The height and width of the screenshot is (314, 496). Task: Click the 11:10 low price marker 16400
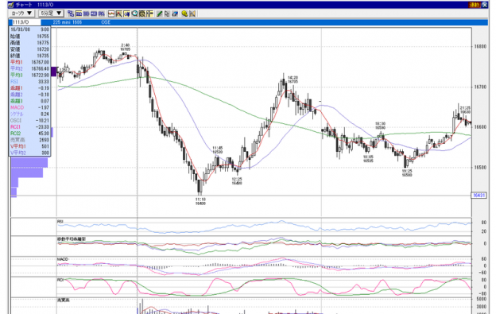[200, 201]
